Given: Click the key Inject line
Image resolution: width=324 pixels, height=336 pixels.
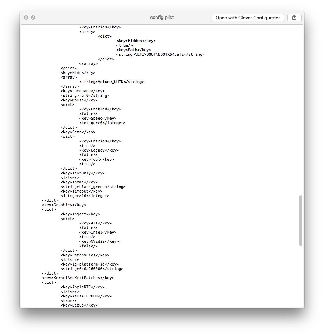Looking at the screenshot, I should click(80, 214).
